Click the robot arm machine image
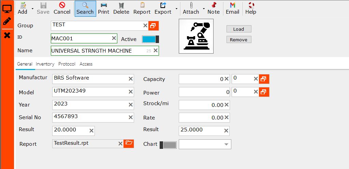The height and width of the screenshot is (169, 349). (196, 36)
